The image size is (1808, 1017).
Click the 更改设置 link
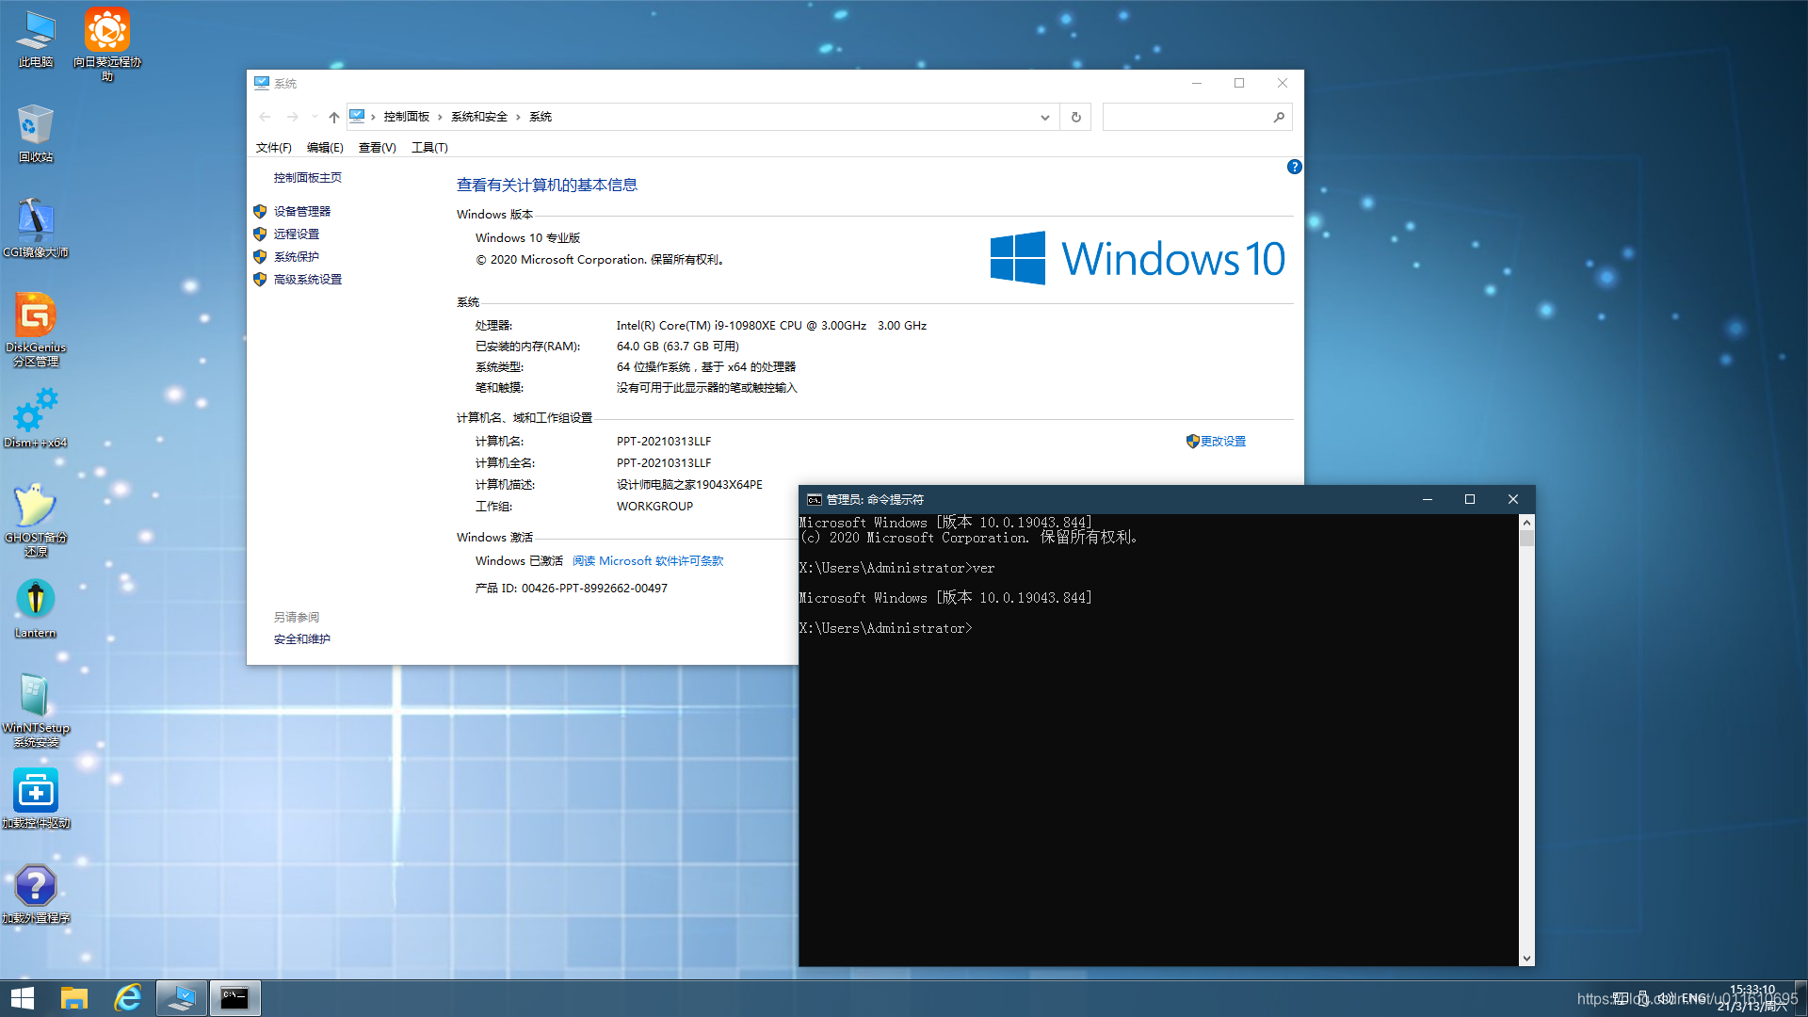click(x=1222, y=442)
